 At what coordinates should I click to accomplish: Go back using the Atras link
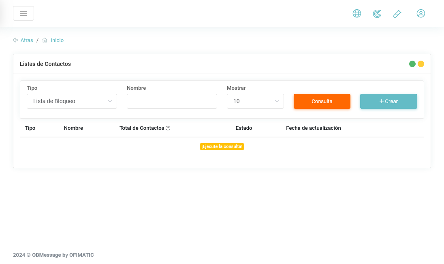27,40
